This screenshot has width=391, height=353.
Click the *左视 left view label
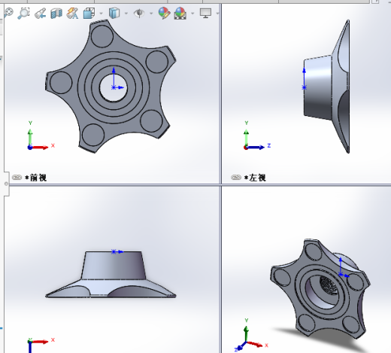pyautogui.click(x=255, y=178)
